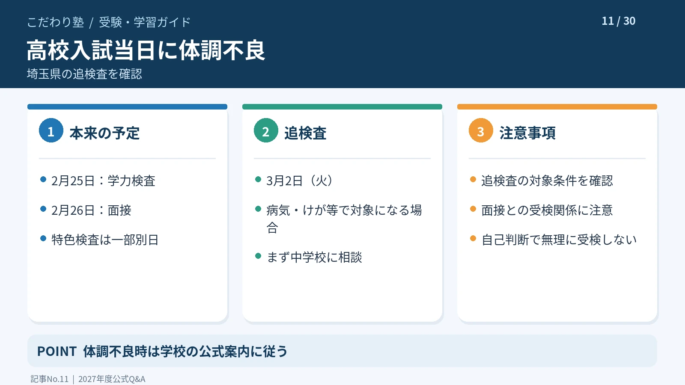
Task: Click the slide title 高校入試当日に体調不良
Action: [x=146, y=50]
